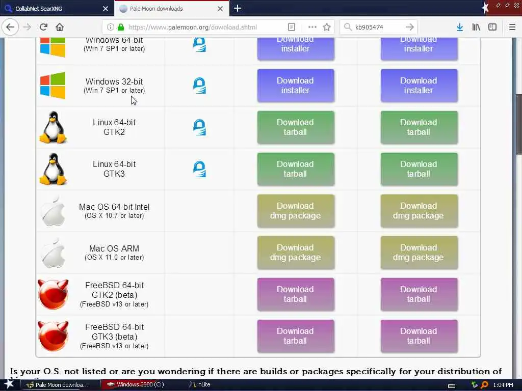Open the library bookmarks icon
The width and height of the screenshot is (522, 391).
click(x=476, y=27)
